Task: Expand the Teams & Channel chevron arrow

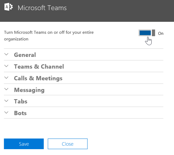Action: 7,66
